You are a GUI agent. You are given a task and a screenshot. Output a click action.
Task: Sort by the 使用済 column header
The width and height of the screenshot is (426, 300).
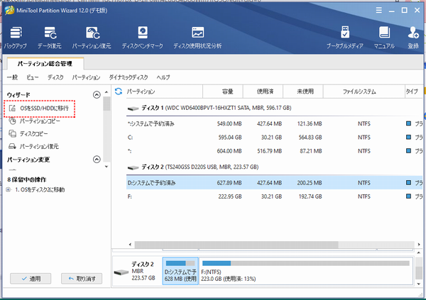263,91
